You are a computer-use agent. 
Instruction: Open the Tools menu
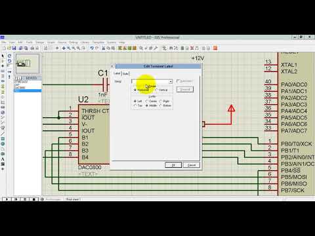tap(30, 42)
